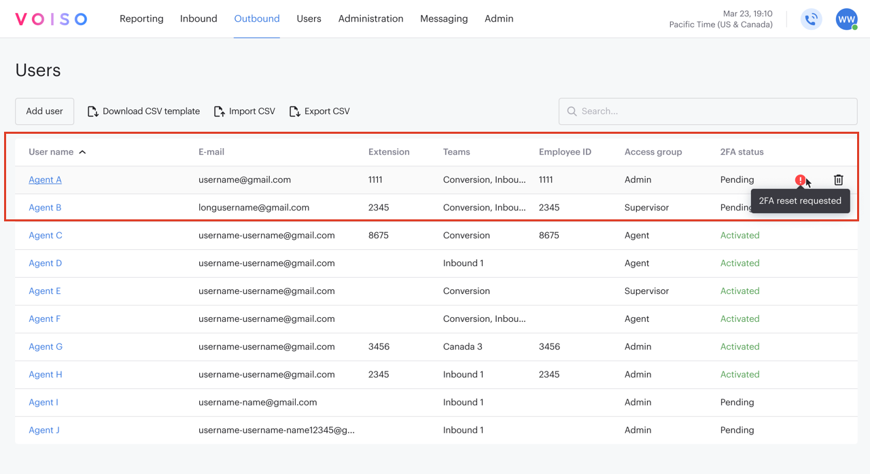Click Supervisor access group for Agent B
This screenshot has width=870, height=474.
coord(647,208)
